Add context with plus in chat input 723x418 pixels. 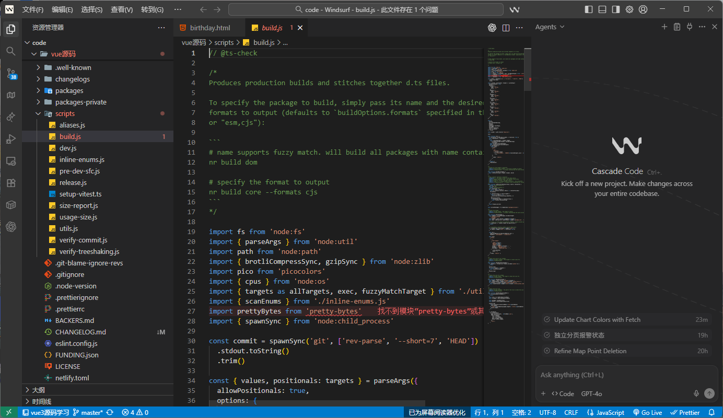coord(543,393)
